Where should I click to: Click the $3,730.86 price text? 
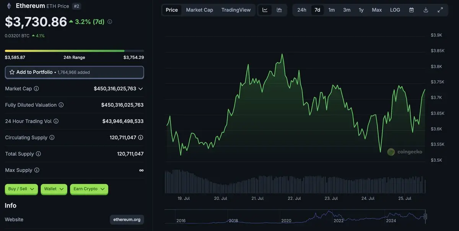36,22
